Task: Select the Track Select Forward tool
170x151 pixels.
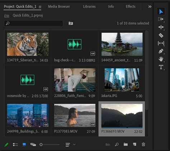Action: [161, 19]
